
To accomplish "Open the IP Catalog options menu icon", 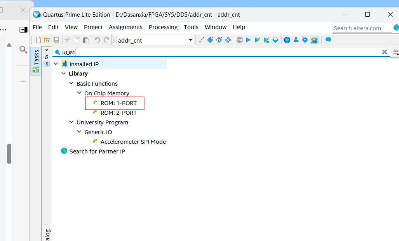I will (396, 52).
